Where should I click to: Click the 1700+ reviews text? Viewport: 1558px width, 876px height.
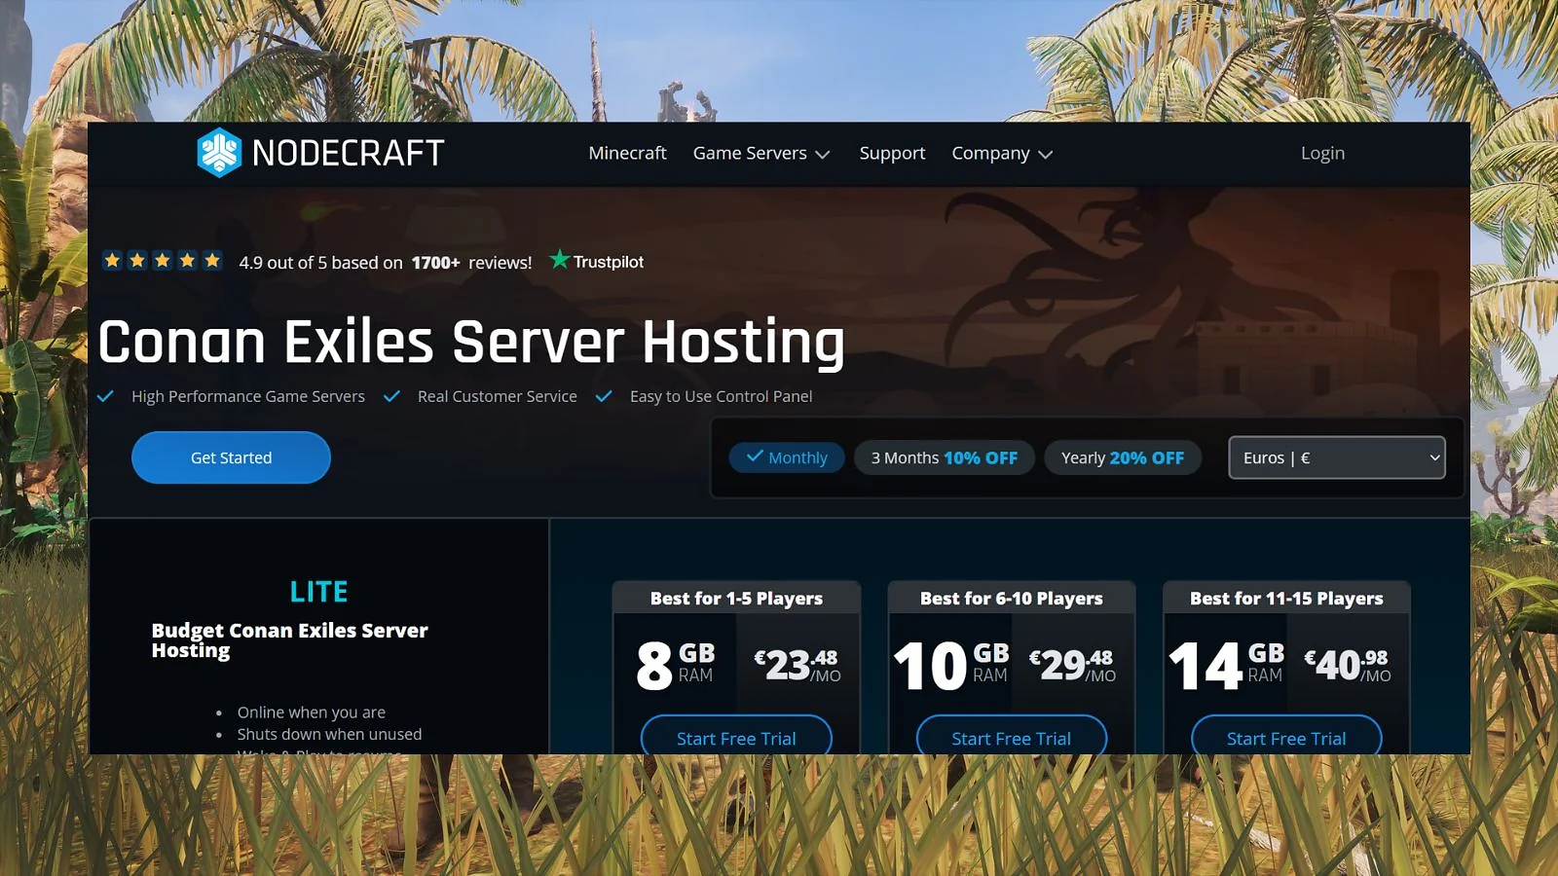pyautogui.click(x=471, y=262)
